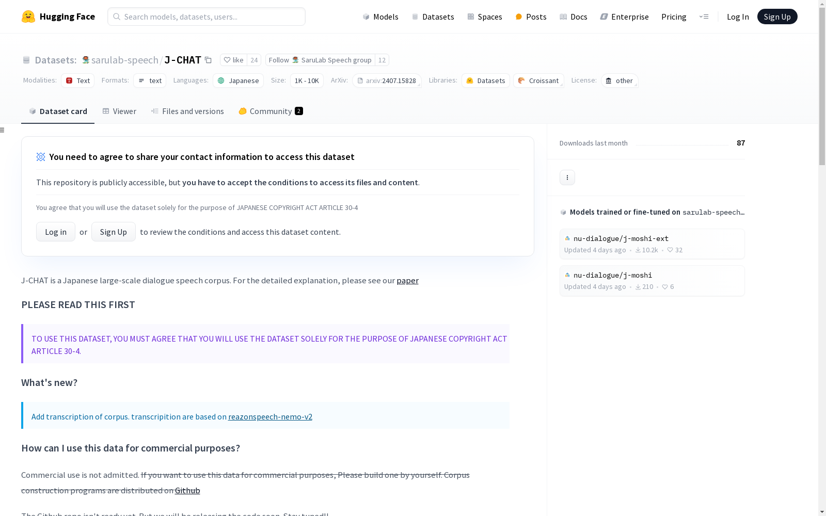Screen dimensions: 826x516
Task: Click the 24 likes count
Action: (x=254, y=60)
